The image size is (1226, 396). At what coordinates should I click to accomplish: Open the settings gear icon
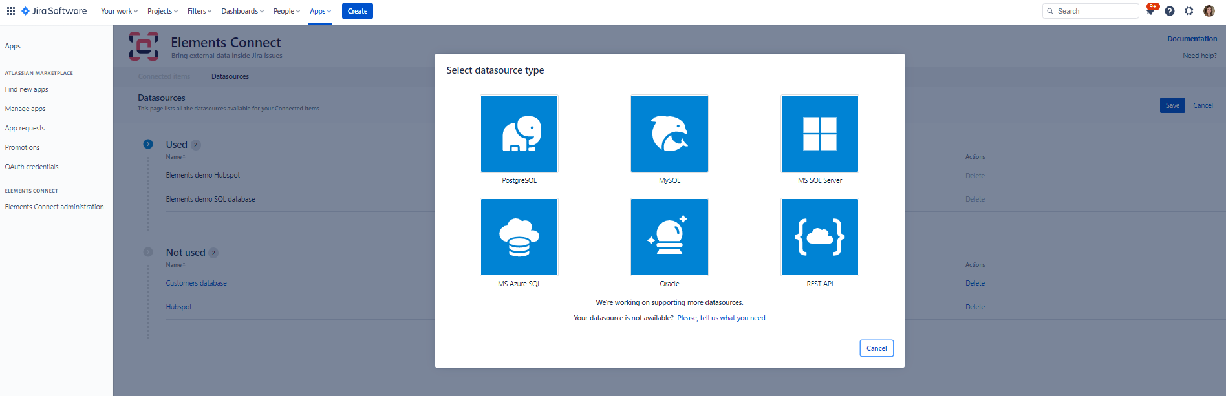[1189, 11]
